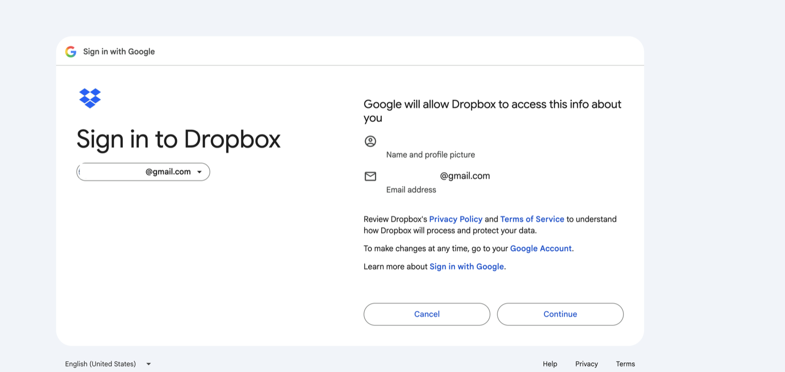Click the Cancel button
Screen dimensions: 785x372
427,314
